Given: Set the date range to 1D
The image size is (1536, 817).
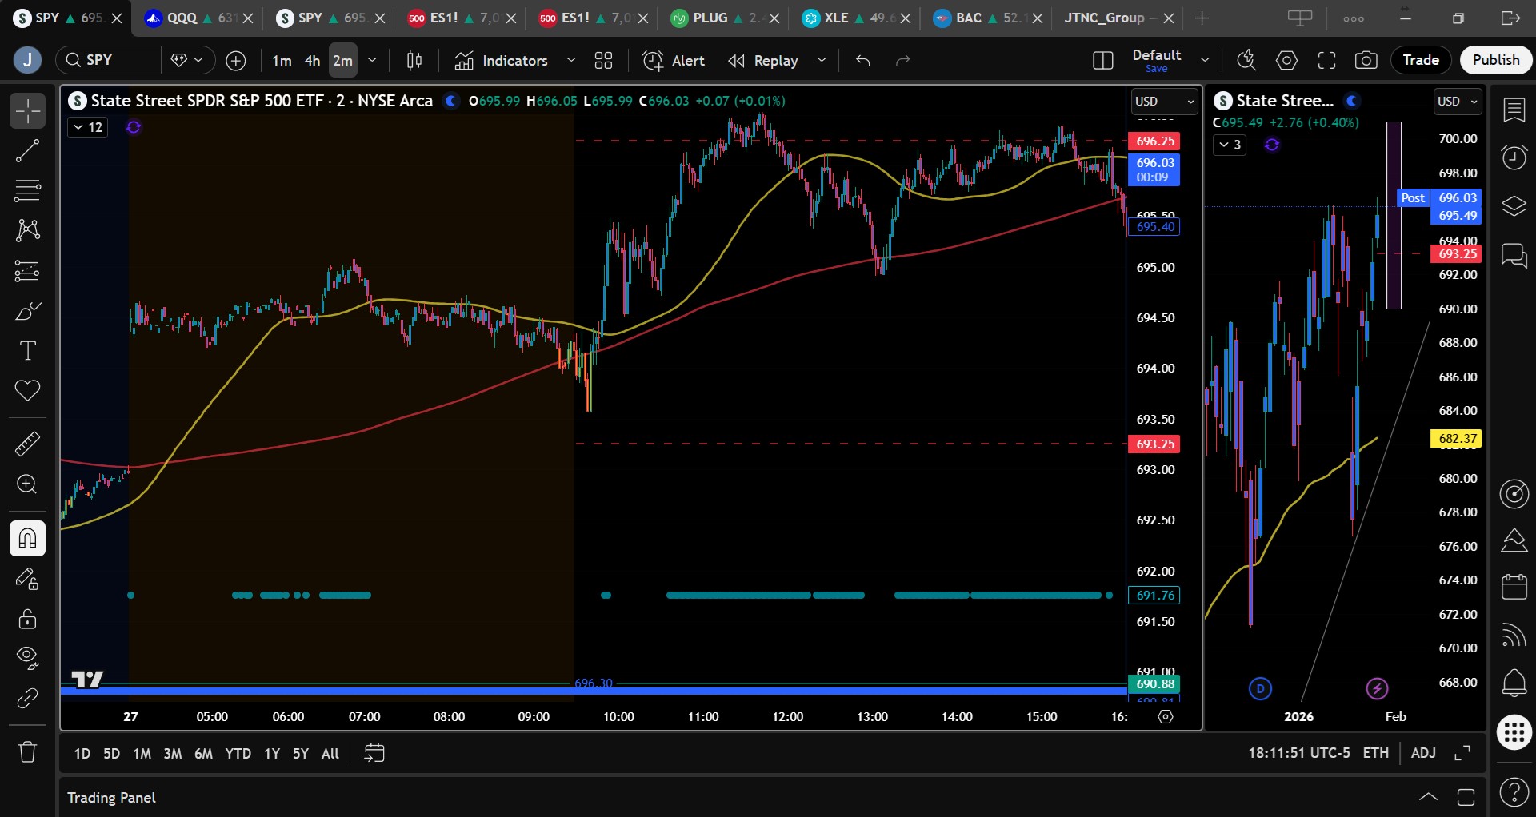Looking at the screenshot, I should 82,753.
